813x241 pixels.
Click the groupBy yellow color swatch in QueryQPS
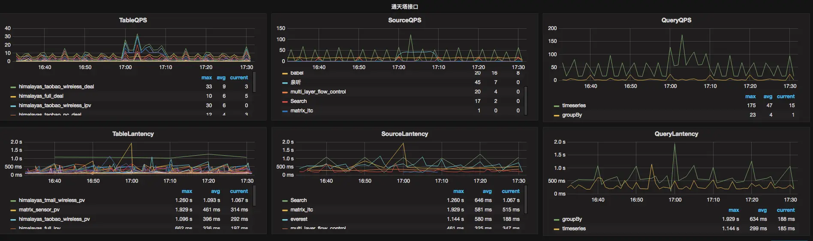click(x=557, y=115)
